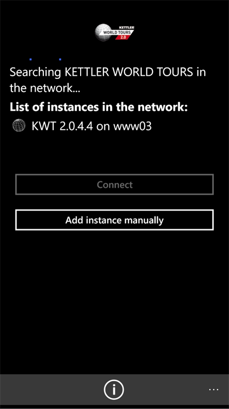The image size is (229, 409).
Task: Click the Connect button
Action: coord(115,184)
